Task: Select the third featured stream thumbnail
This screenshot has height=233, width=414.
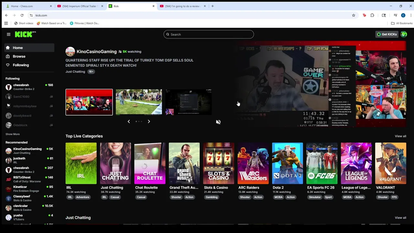Action: point(189,102)
